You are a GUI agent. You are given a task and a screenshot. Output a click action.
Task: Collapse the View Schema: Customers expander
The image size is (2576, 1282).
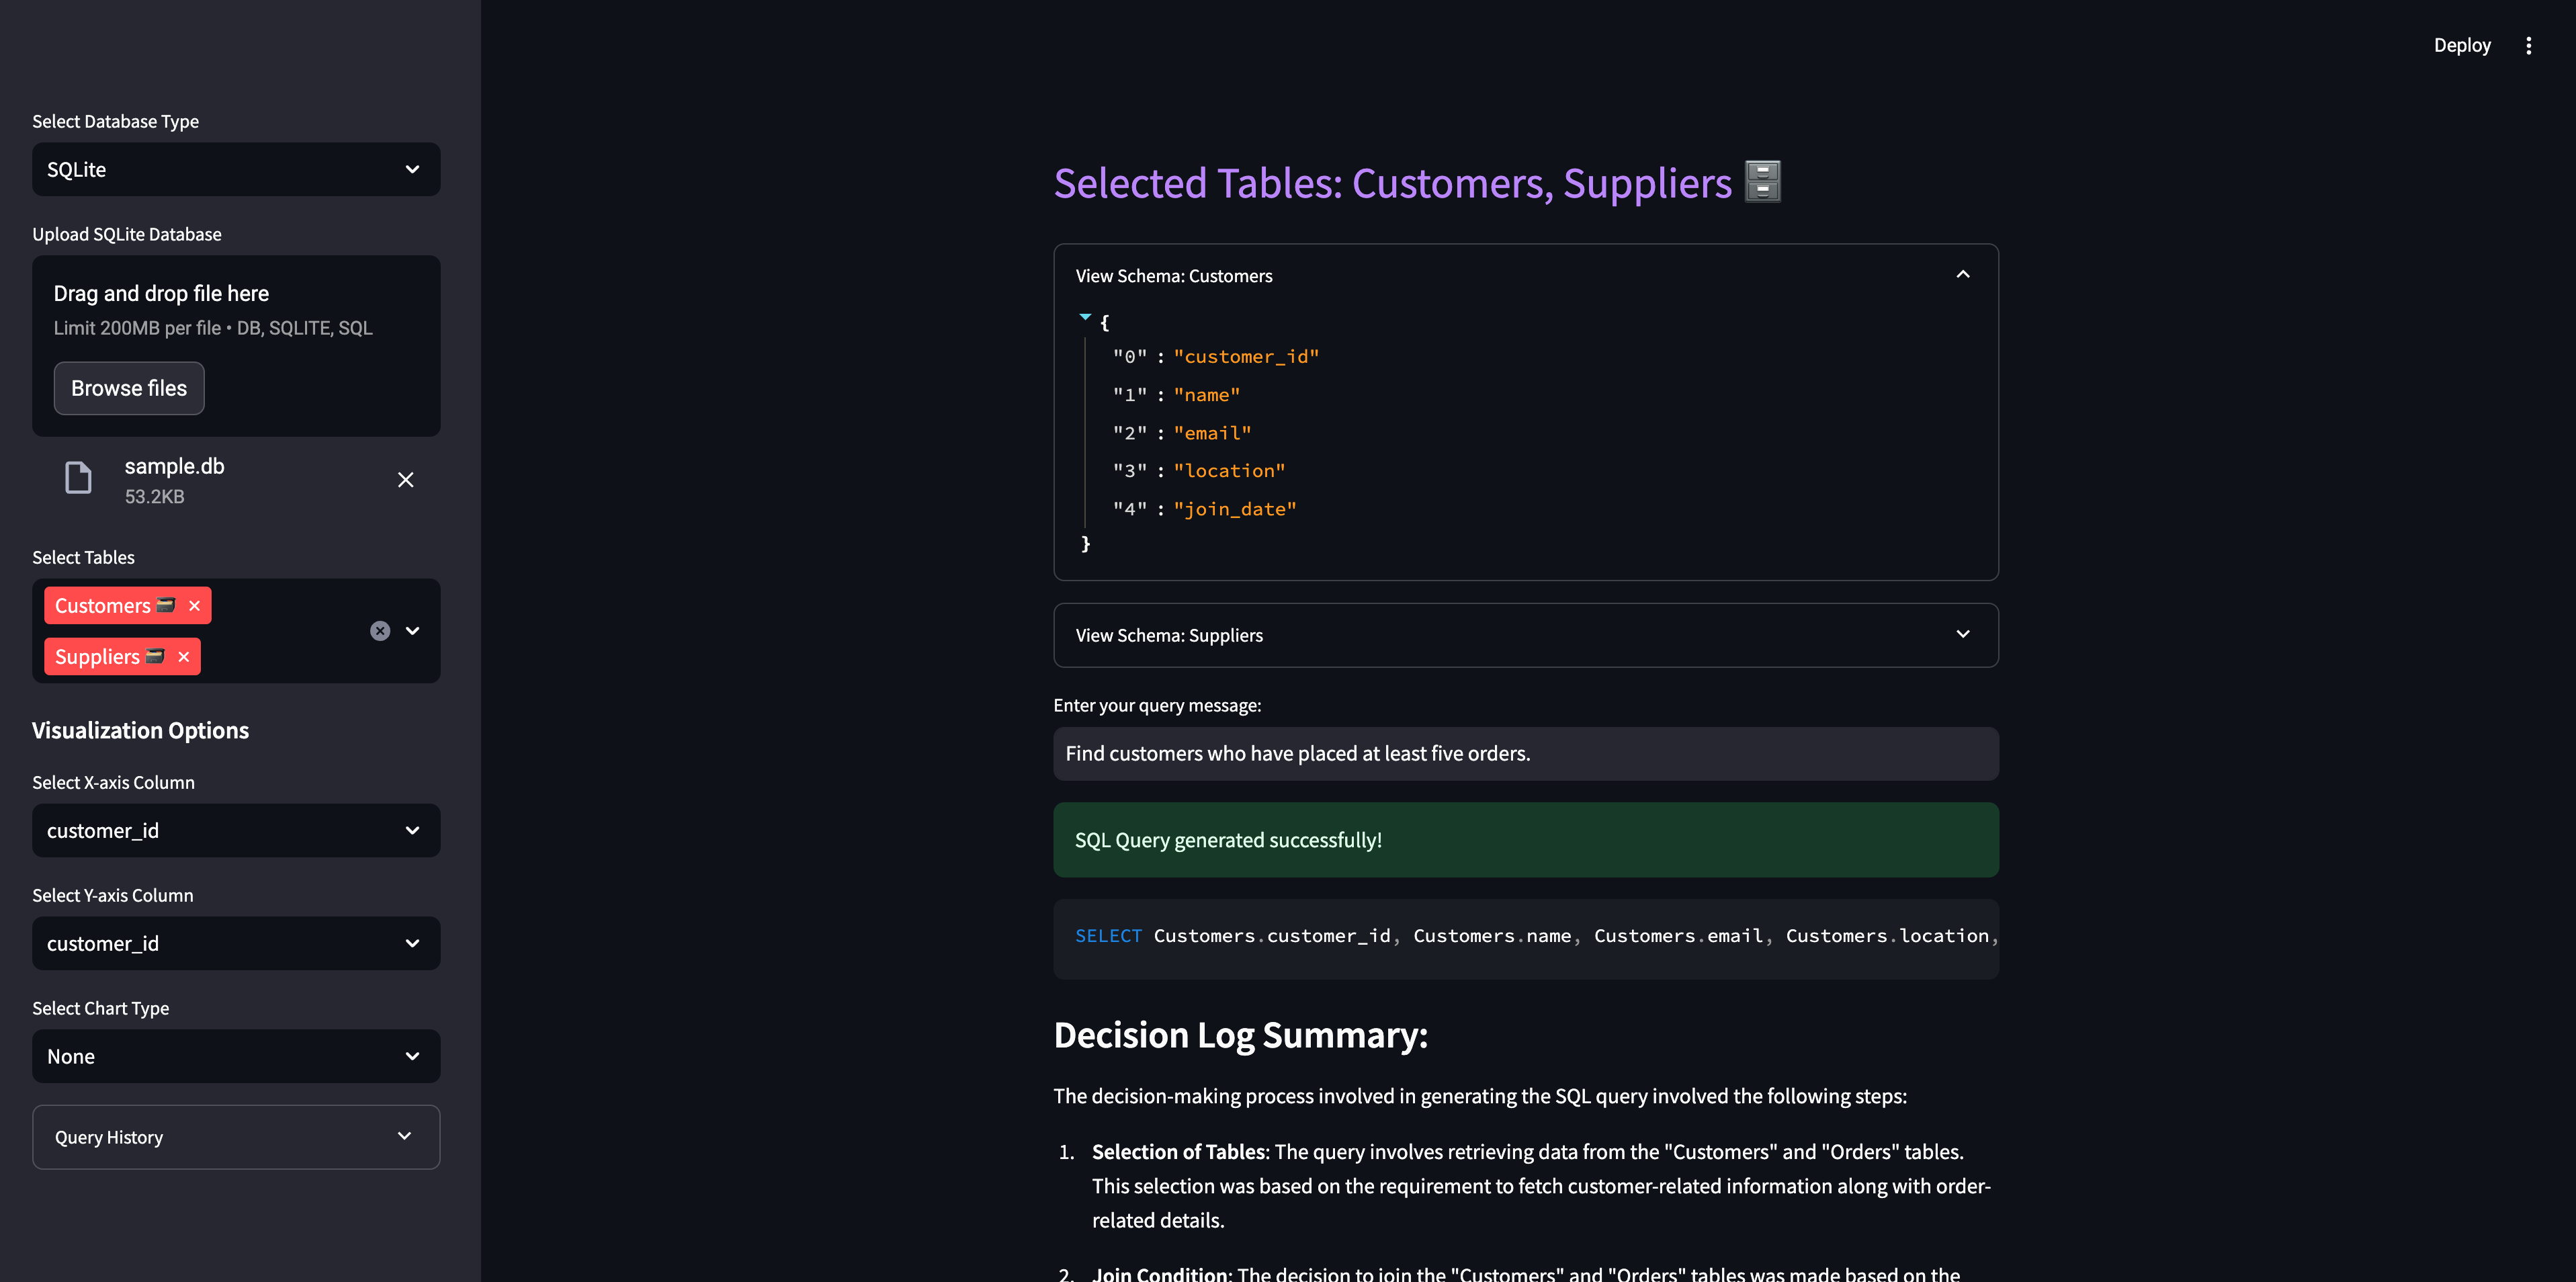tap(1525, 275)
